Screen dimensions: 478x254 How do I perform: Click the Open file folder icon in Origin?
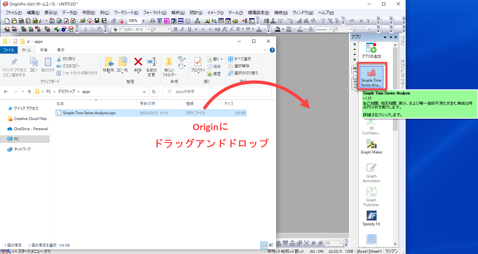[x=83, y=21]
